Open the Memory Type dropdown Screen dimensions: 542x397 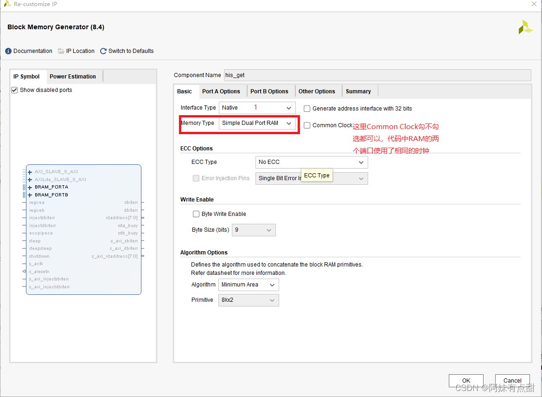click(x=257, y=123)
